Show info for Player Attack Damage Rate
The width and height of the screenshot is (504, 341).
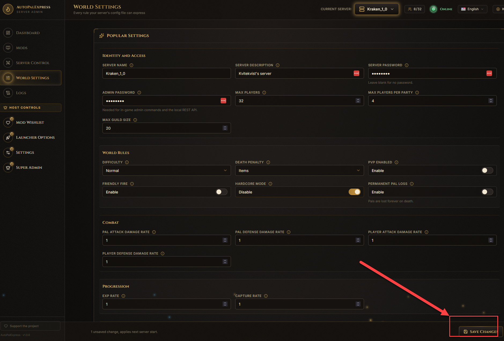[426, 232]
